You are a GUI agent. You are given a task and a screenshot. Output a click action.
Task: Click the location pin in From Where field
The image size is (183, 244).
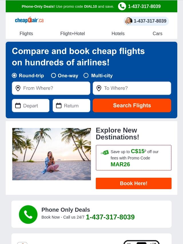click(x=18, y=88)
